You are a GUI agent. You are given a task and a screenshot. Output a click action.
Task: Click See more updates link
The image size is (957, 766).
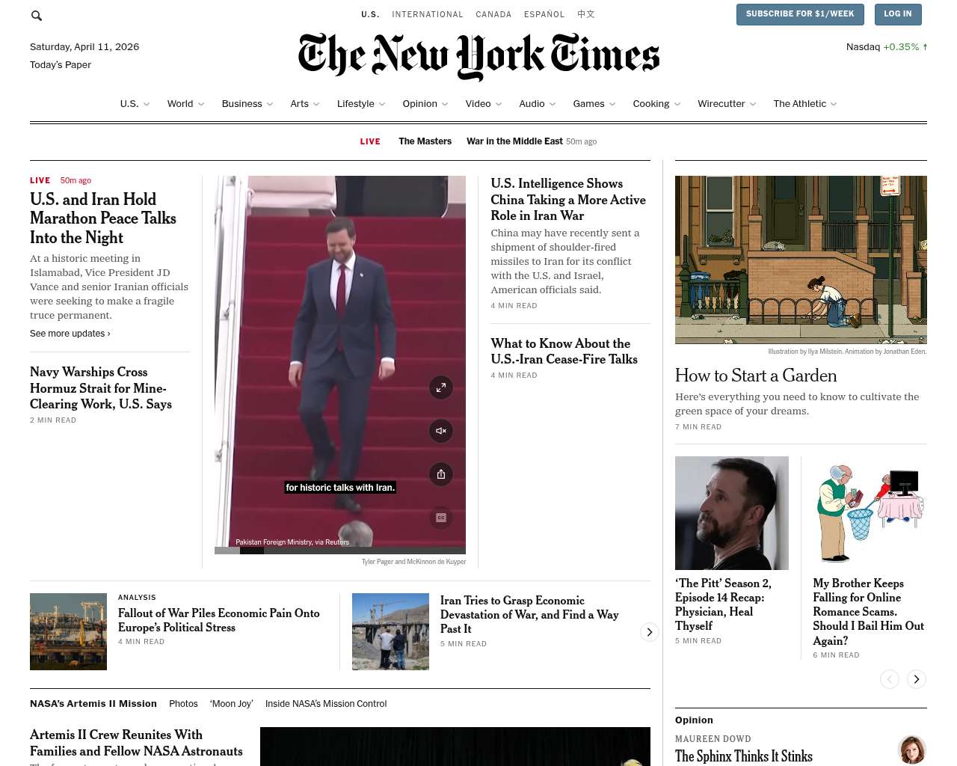tap(70, 334)
